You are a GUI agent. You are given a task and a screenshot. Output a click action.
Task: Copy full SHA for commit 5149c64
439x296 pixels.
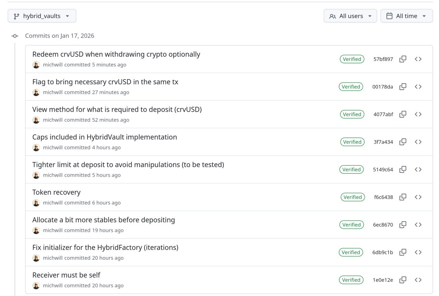403,169
